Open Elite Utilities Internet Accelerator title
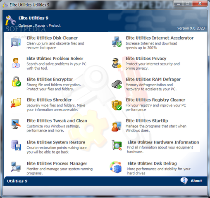 pos(160,38)
